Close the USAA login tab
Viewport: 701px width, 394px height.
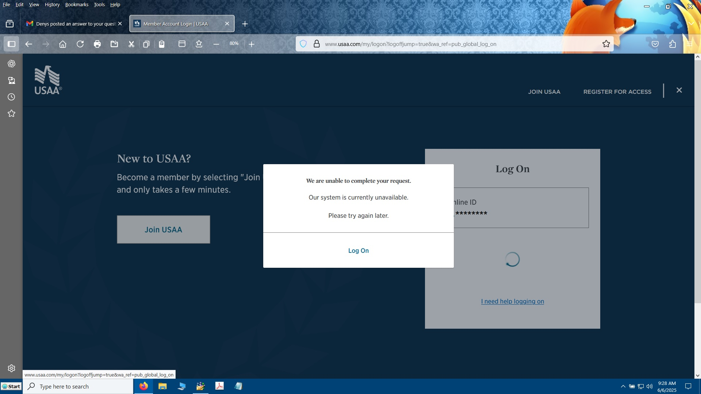tap(227, 24)
